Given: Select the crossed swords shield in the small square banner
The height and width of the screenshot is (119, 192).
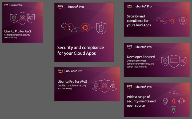Looking at the screenshot, I should pyautogui.click(x=22, y=18).
